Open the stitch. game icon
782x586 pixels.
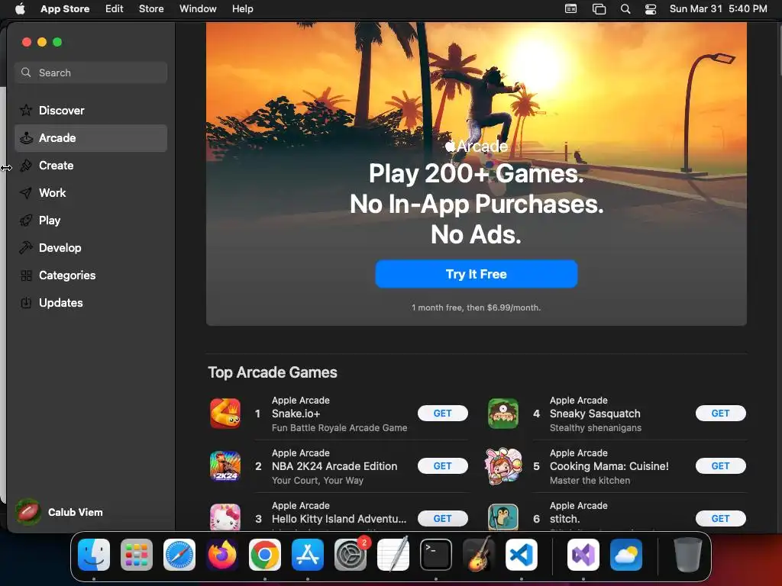(502, 517)
